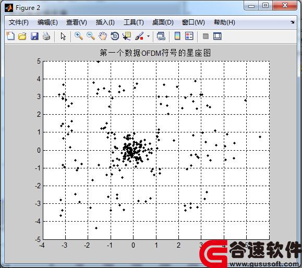This screenshot has height=268, width=302.
Task: Click x-axis tick label 2
Action: click(178, 245)
